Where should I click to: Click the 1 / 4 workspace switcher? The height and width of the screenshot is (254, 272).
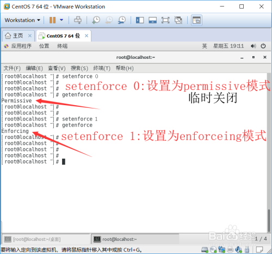point(261,239)
